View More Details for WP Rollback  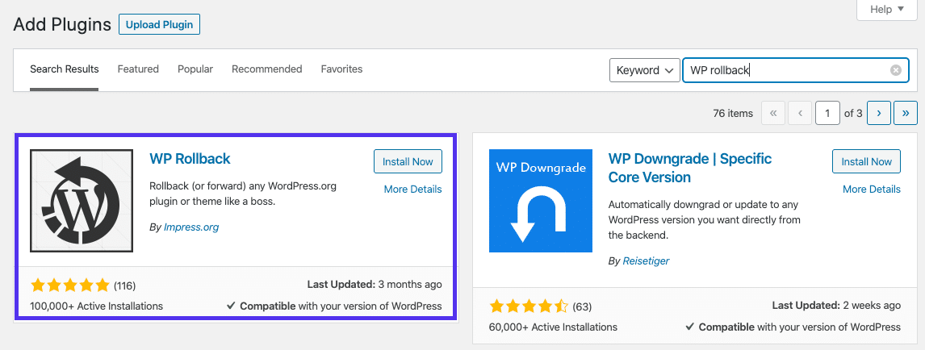click(x=412, y=190)
